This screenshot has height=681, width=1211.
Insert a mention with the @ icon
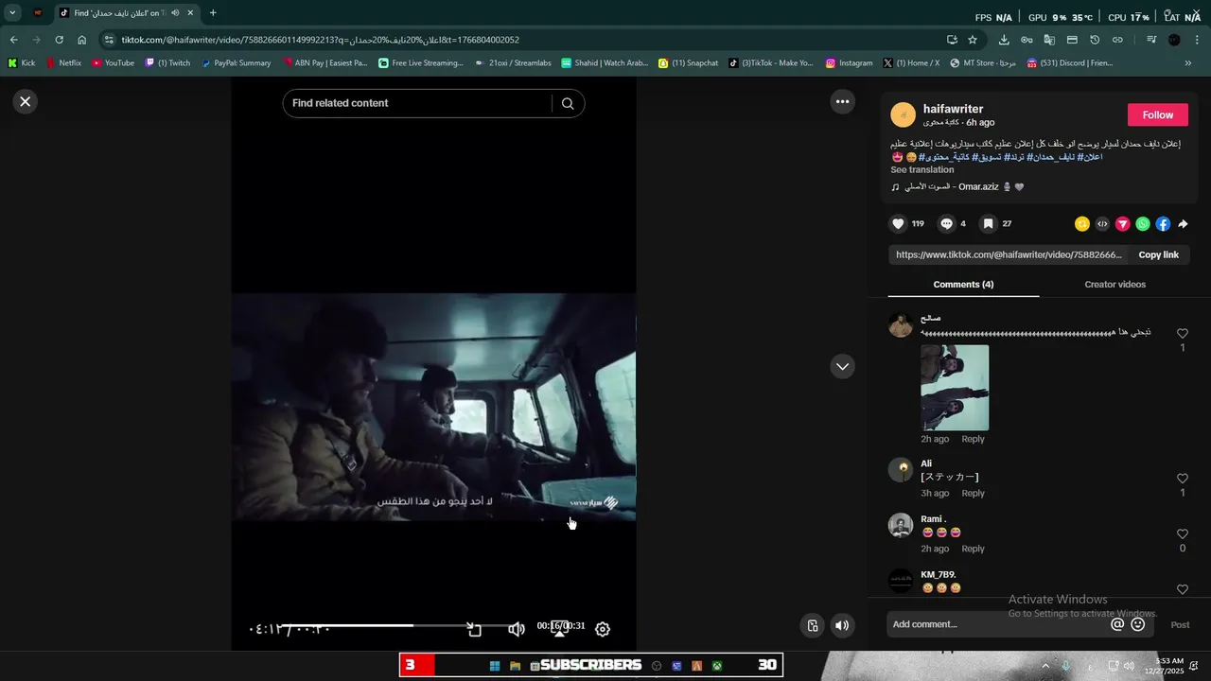[x=1117, y=624]
